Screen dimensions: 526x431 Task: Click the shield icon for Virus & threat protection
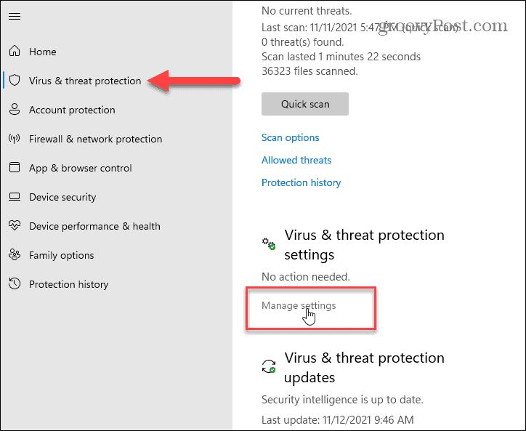click(x=15, y=80)
